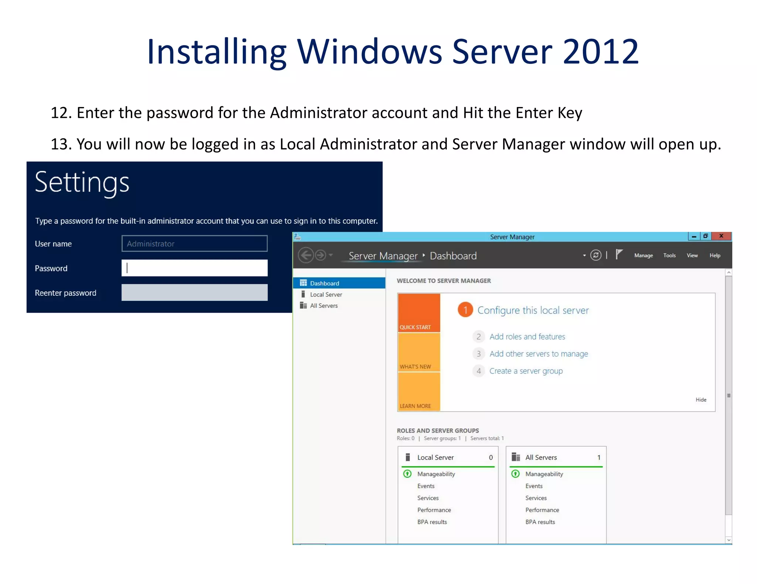Click the Server Manager title bar app icon
This screenshot has width=757, height=584.
tap(298, 237)
